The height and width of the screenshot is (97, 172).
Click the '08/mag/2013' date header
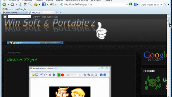(13, 53)
